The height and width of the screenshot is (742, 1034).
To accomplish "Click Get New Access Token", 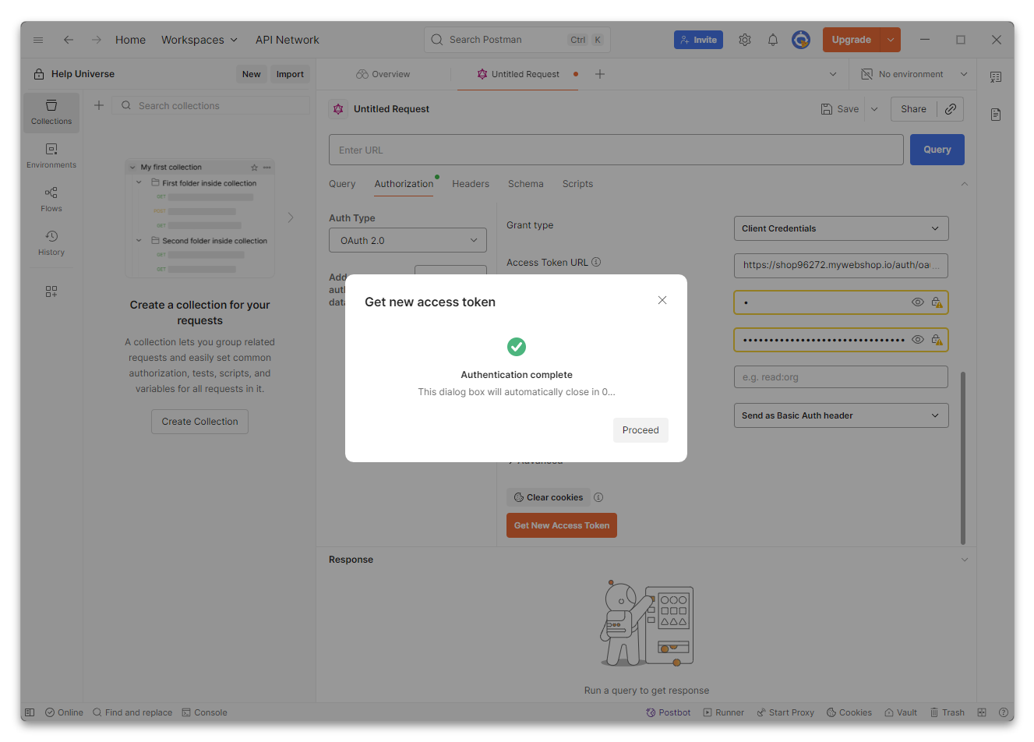I will click(x=562, y=525).
